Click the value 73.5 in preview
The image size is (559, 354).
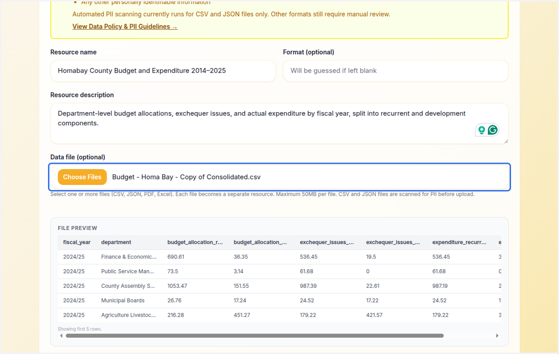[172, 271]
